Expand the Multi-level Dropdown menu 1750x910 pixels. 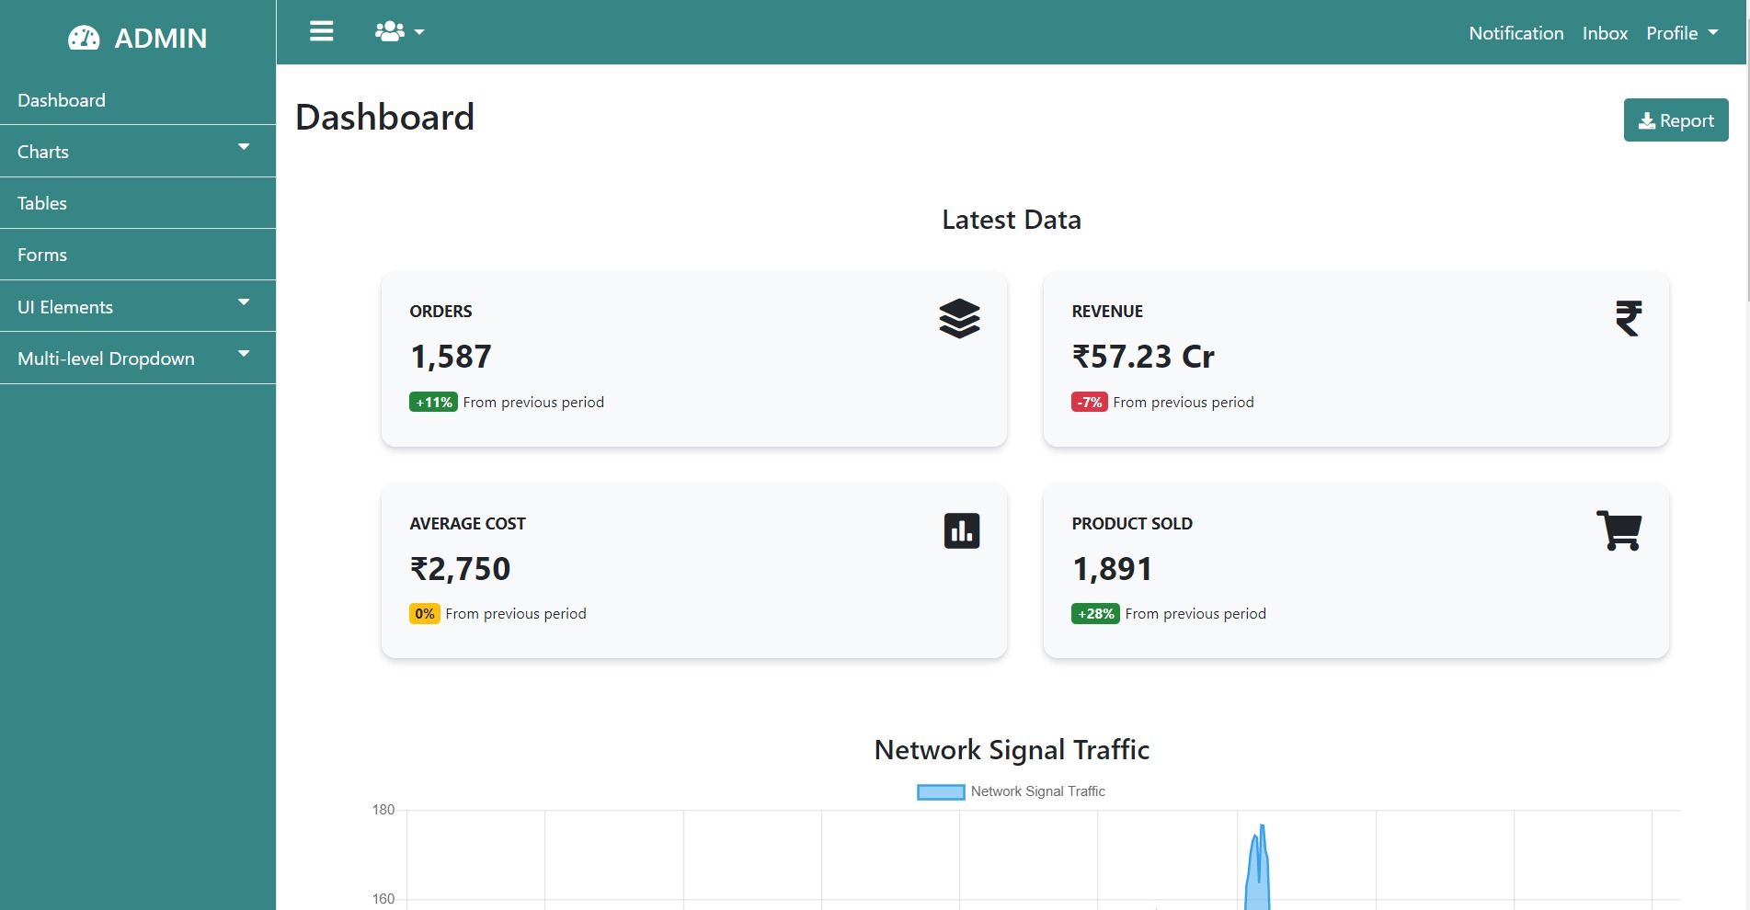(137, 358)
